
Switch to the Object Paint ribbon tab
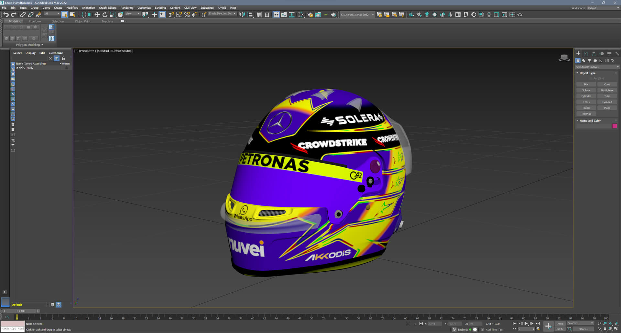coord(82,21)
